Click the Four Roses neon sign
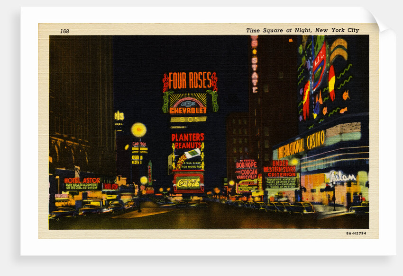Image resolution: width=403 pixels, height=276 pixels. pos(190,81)
